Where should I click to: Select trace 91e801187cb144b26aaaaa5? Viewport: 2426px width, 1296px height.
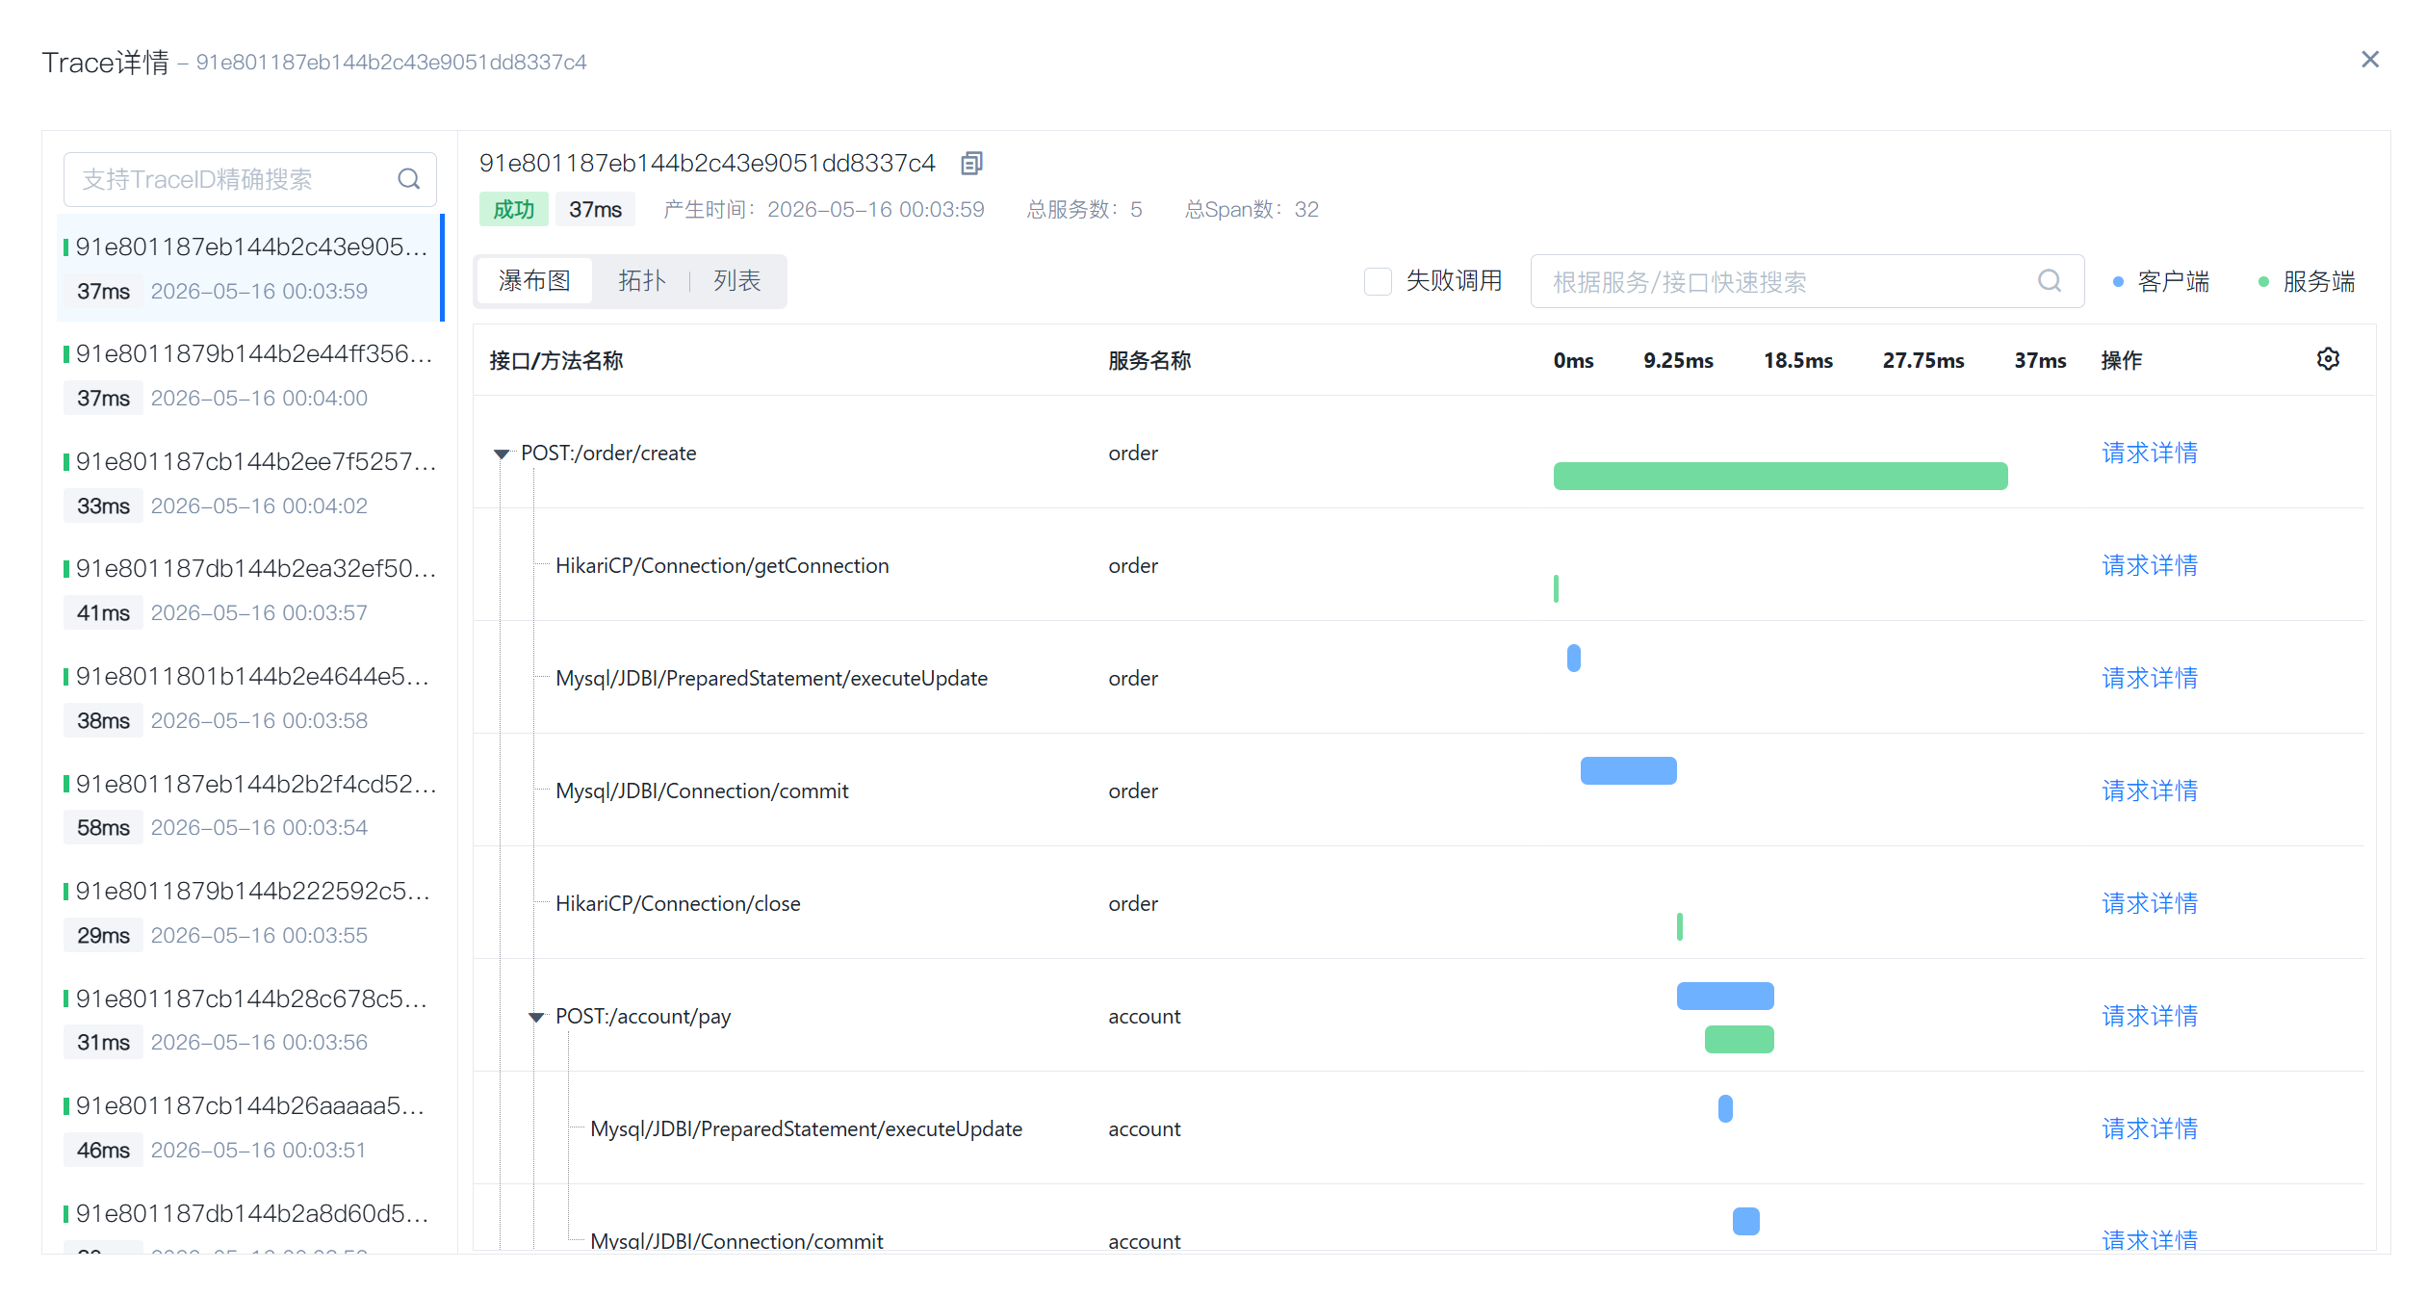(250, 1127)
